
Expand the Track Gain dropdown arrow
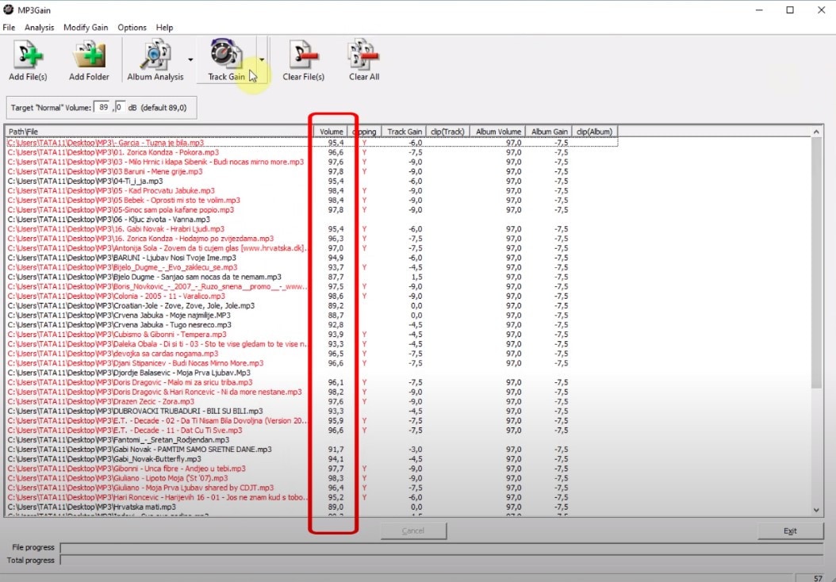262,59
